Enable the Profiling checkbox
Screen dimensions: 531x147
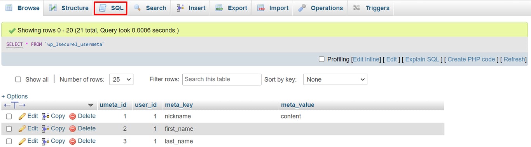tap(321, 59)
